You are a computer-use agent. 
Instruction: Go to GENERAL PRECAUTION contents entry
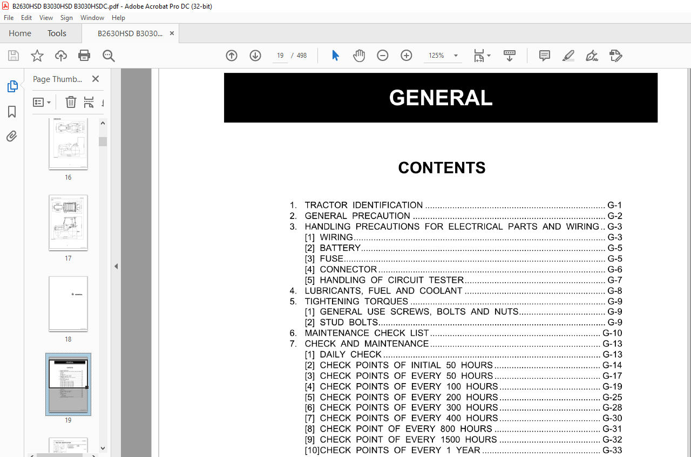(456, 216)
